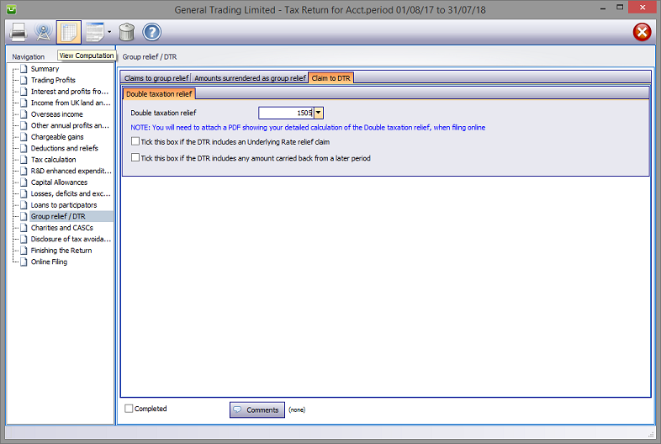This screenshot has height=444, width=661.
Task: Click the report document toolbar icon
Action: (x=95, y=32)
